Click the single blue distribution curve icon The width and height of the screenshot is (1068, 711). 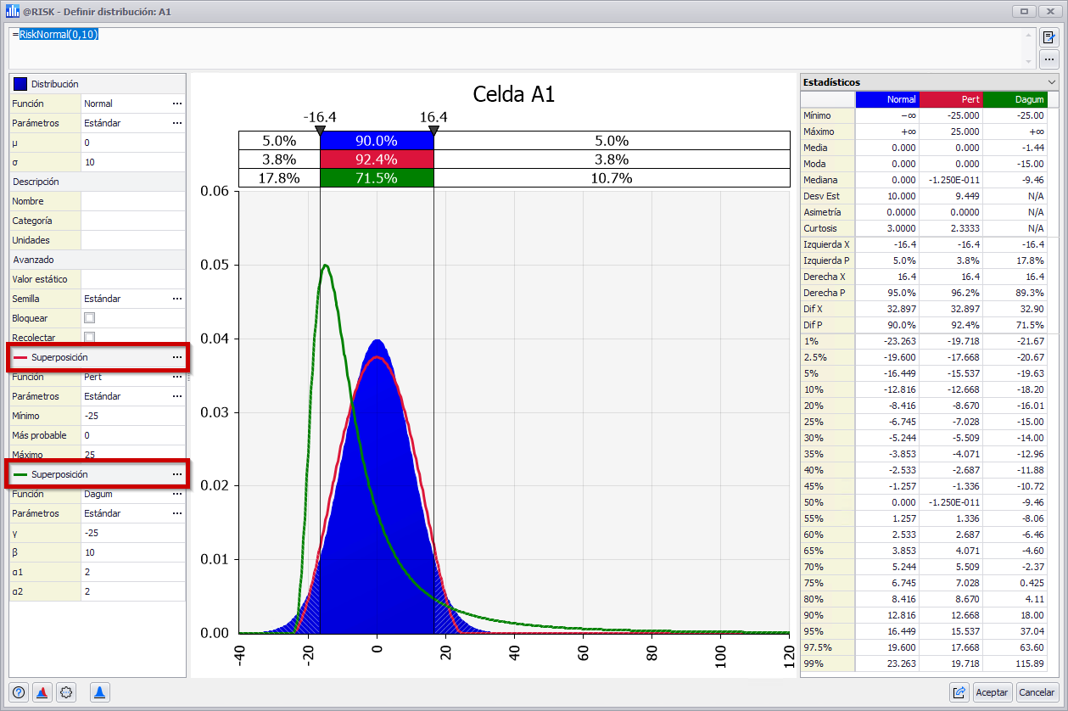point(100,692)
